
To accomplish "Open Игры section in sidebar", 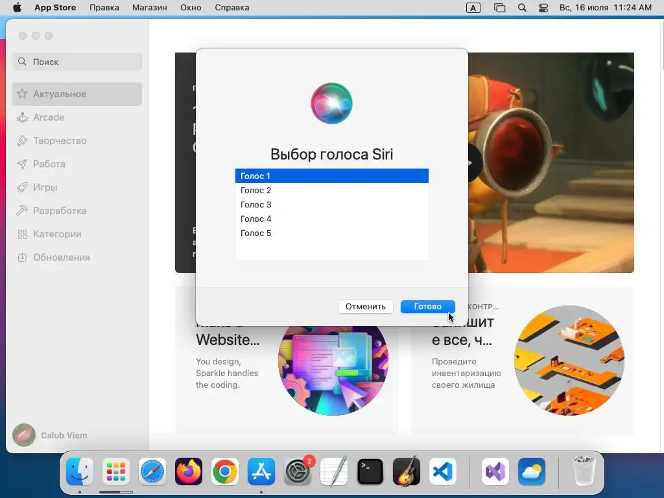I will pos(77,187).
